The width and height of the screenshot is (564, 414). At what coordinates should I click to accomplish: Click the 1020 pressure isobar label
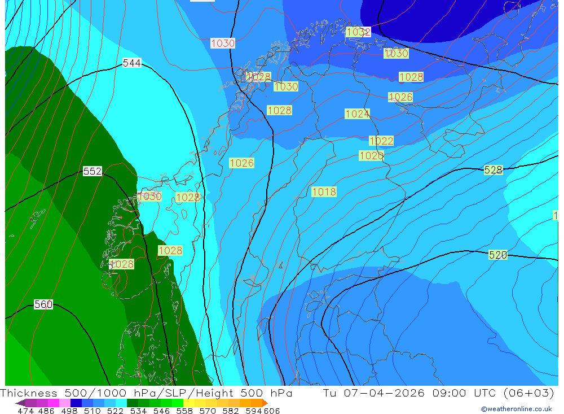click(x=371, y=156)
